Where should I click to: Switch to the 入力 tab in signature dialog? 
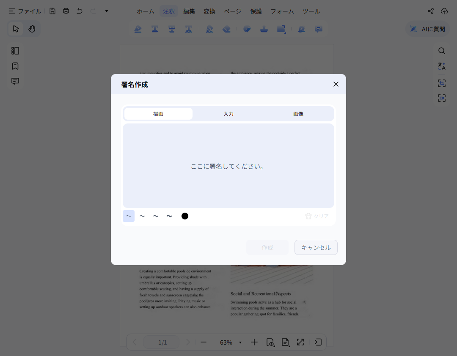coord(228,114)
